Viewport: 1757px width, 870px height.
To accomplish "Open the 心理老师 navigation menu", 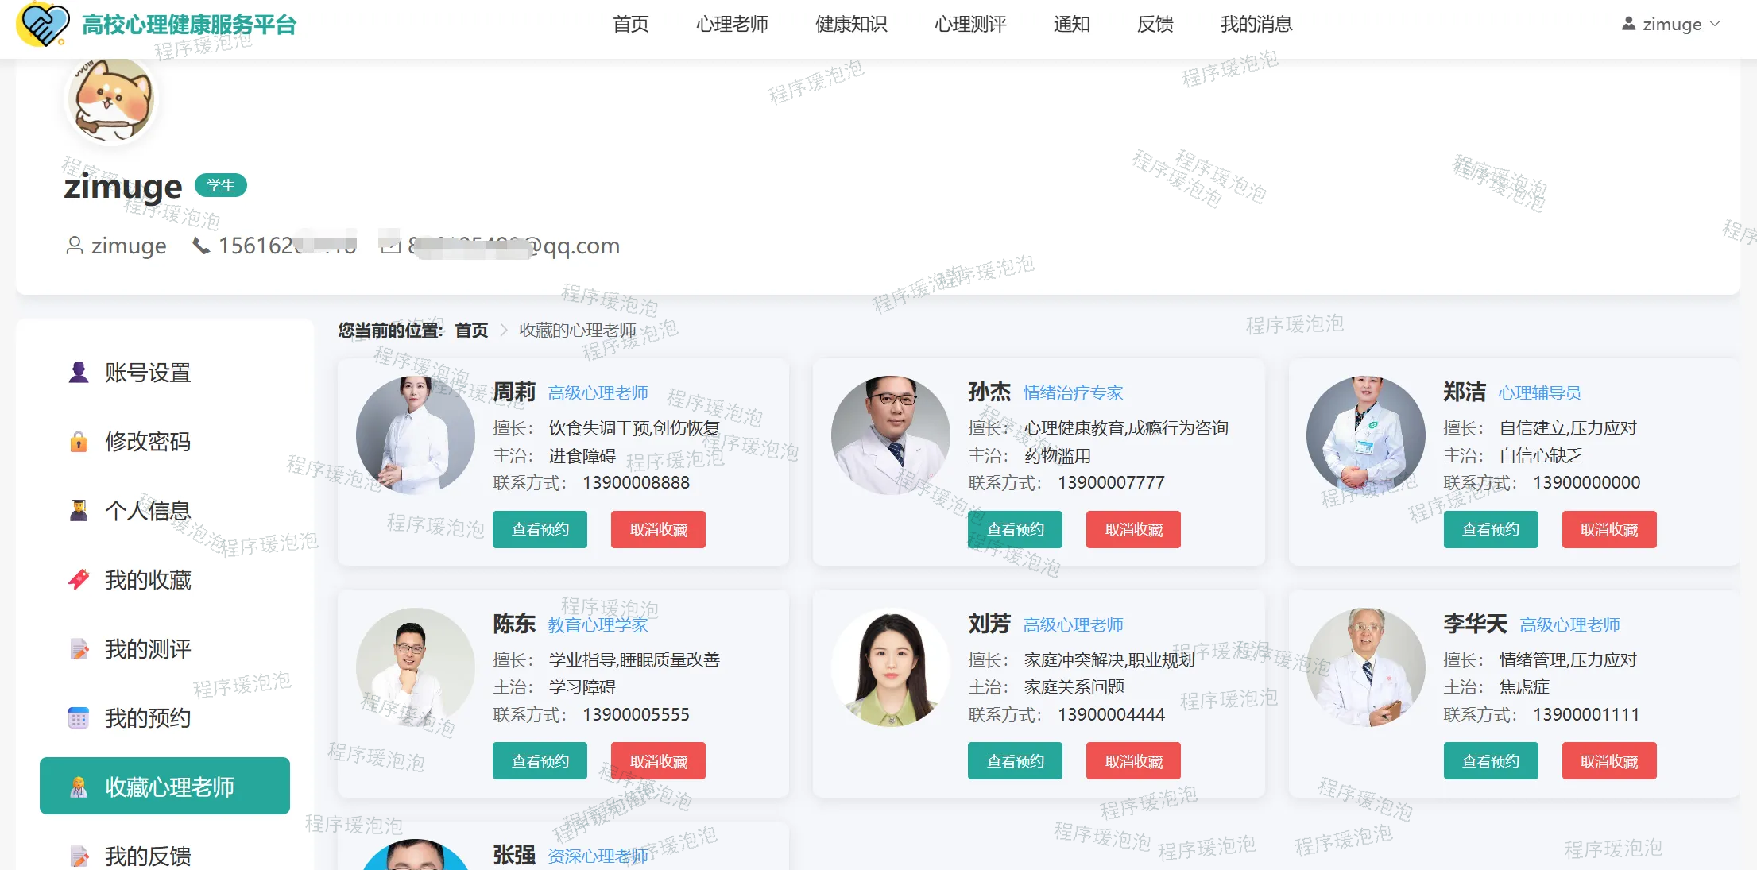I will coord(731,24).
